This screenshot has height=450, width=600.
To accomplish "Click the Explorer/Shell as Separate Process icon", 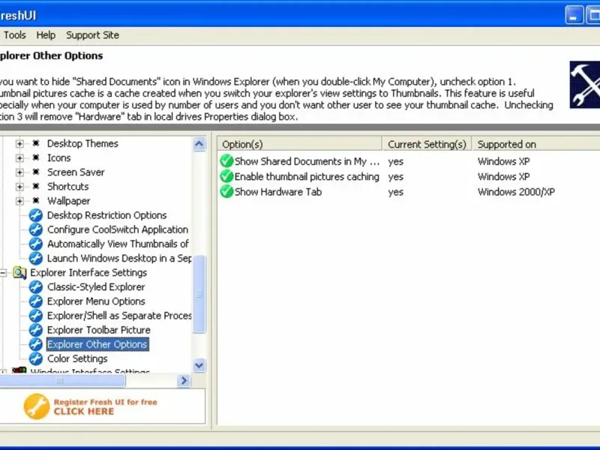I will pos(35,316).
